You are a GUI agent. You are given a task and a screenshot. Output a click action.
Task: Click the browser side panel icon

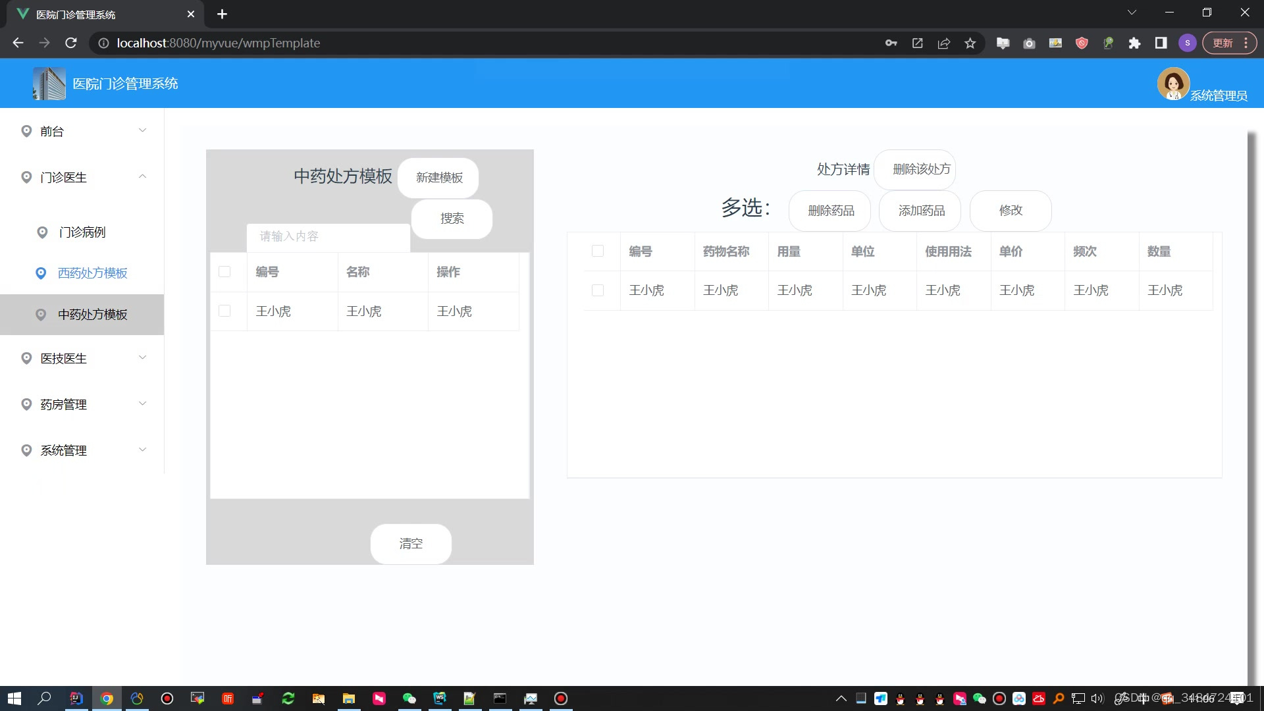tap(1161, 43)
